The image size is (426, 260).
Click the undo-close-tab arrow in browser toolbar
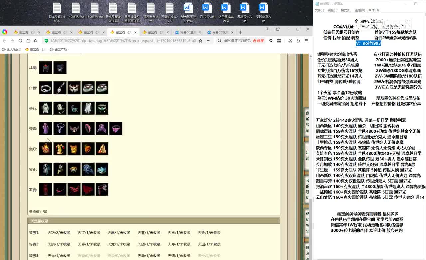(298, 41)
